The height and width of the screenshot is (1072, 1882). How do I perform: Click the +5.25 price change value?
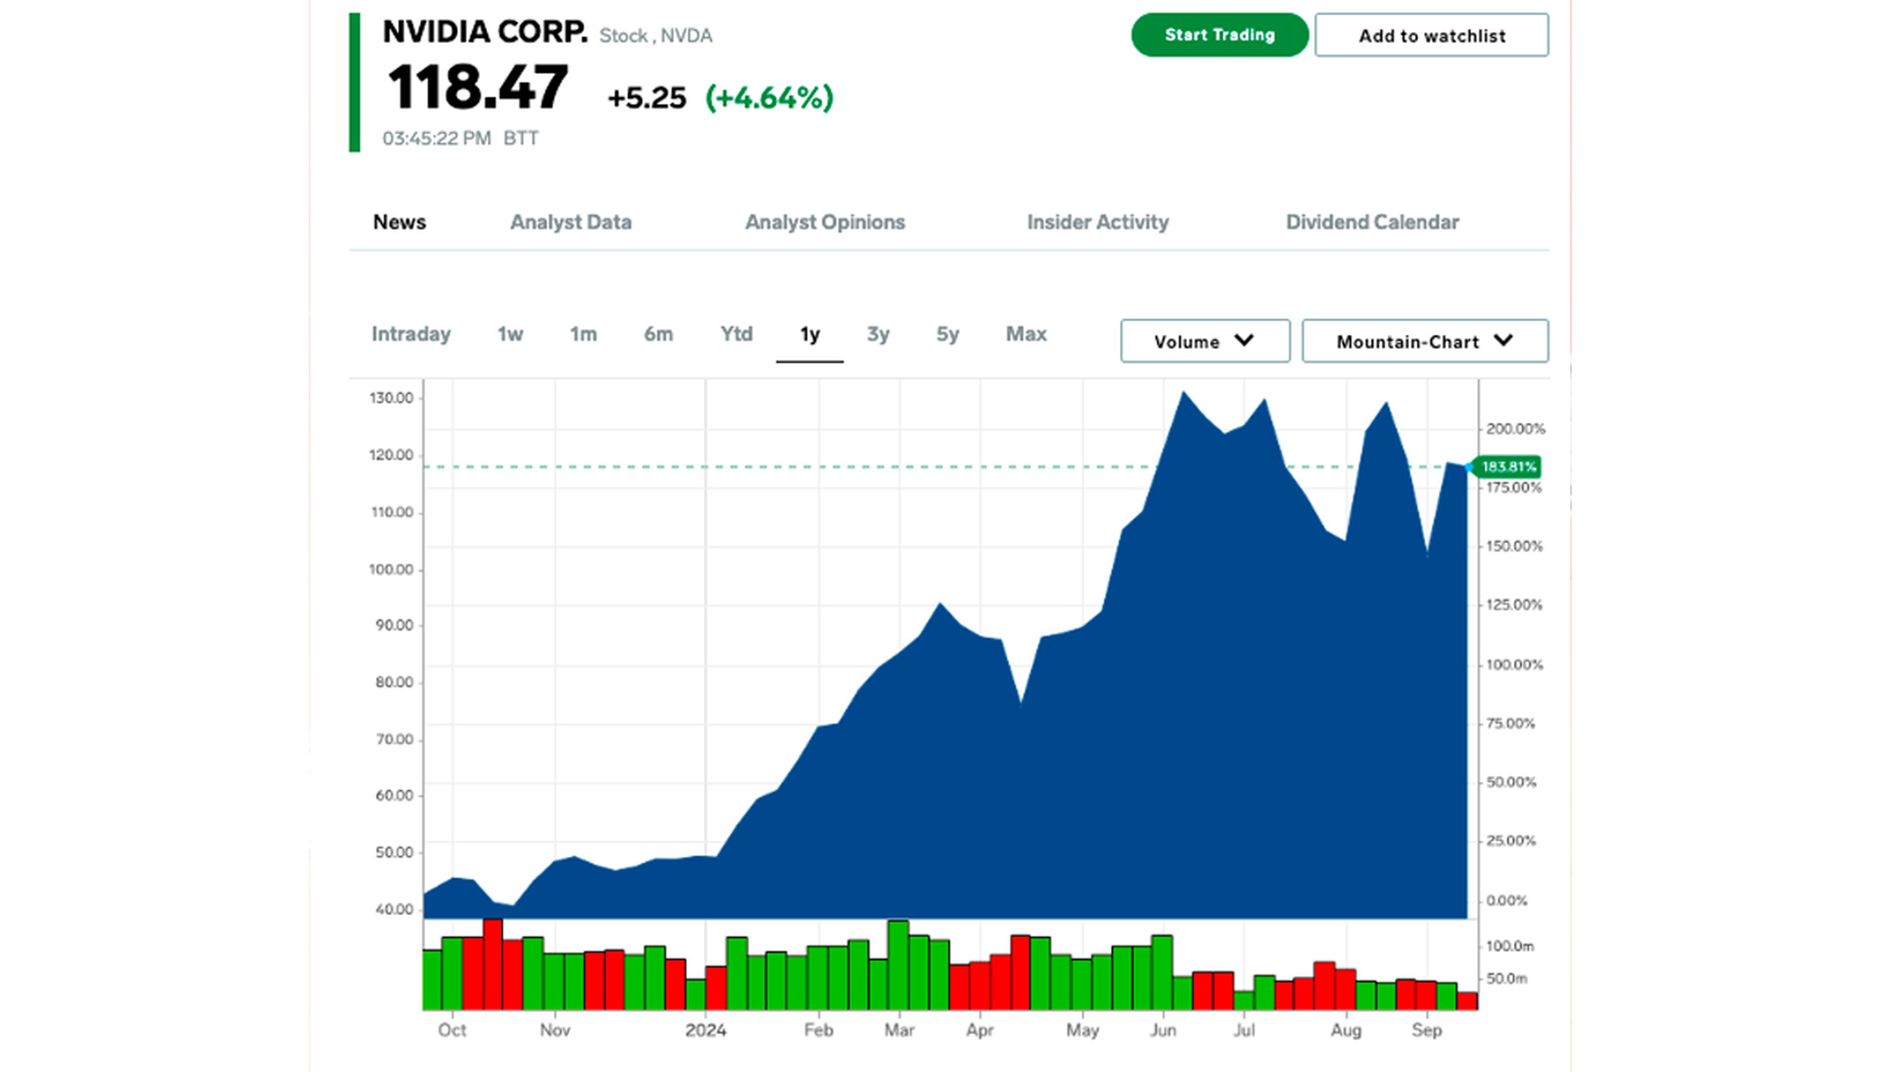point(646,98)
